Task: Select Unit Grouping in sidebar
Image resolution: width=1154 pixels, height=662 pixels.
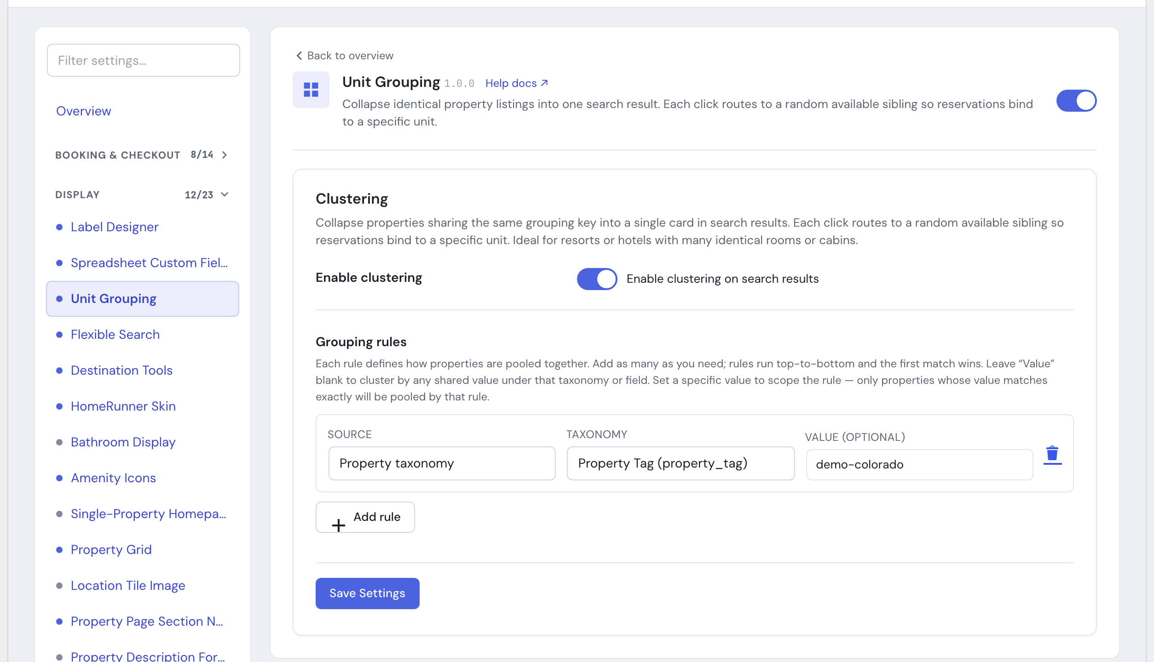Action: 143,299
